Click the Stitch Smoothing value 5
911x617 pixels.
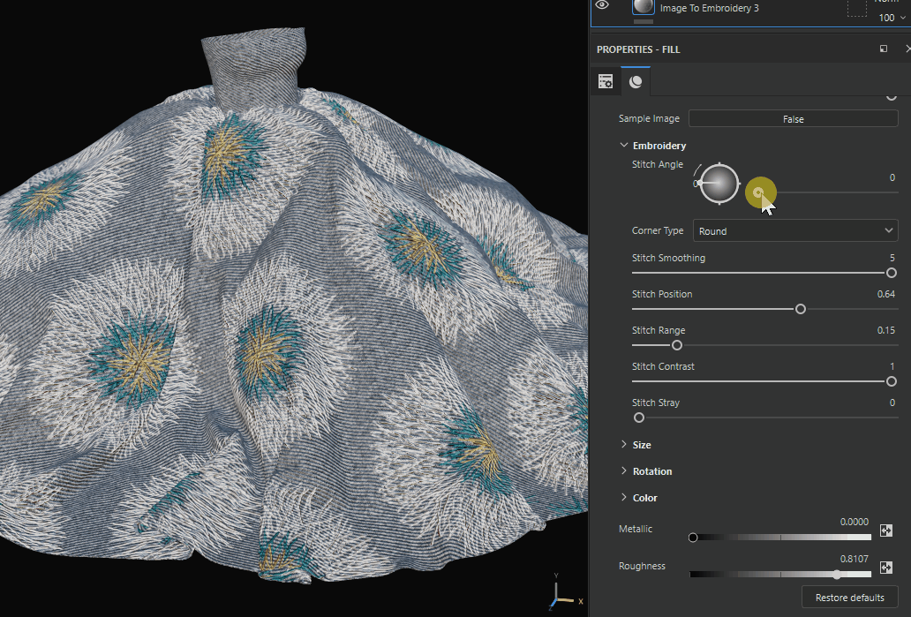coord(892,258)
